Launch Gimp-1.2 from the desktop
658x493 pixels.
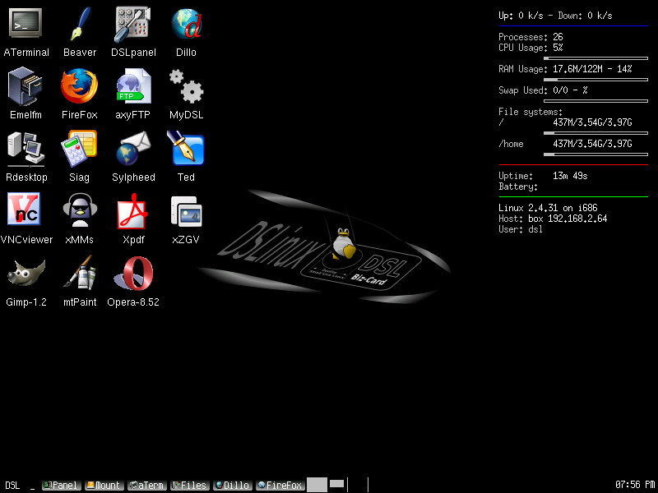click(x=26, y=274)
